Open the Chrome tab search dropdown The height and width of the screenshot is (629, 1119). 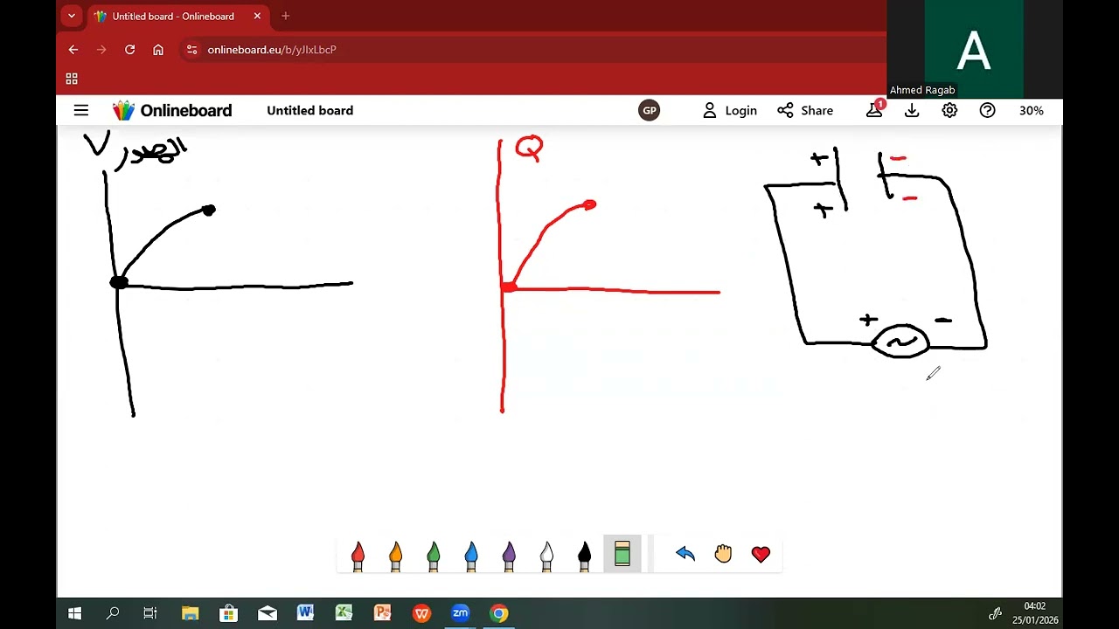[x=72, y=16]
